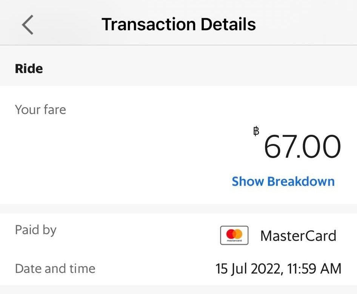Click the Baht currency symbol
Screen dimensions: 357x294
coord(256,131)
